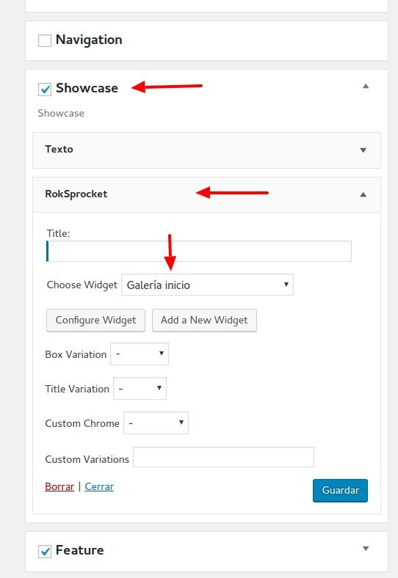Open the Custom Chrome dropdown
398x578 pixels.
[156, 422]
